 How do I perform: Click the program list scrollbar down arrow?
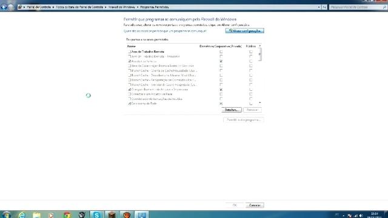[260, 103]
